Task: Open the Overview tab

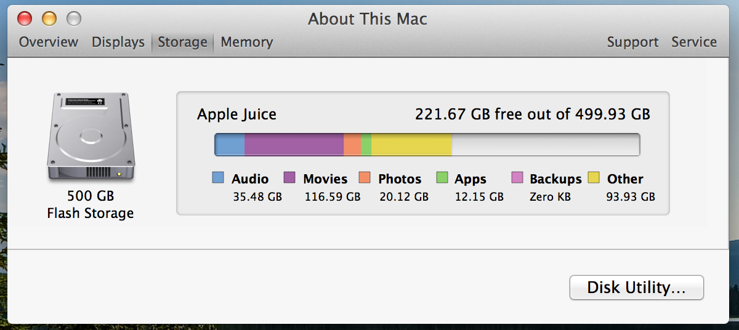Action: pos(49,42)
